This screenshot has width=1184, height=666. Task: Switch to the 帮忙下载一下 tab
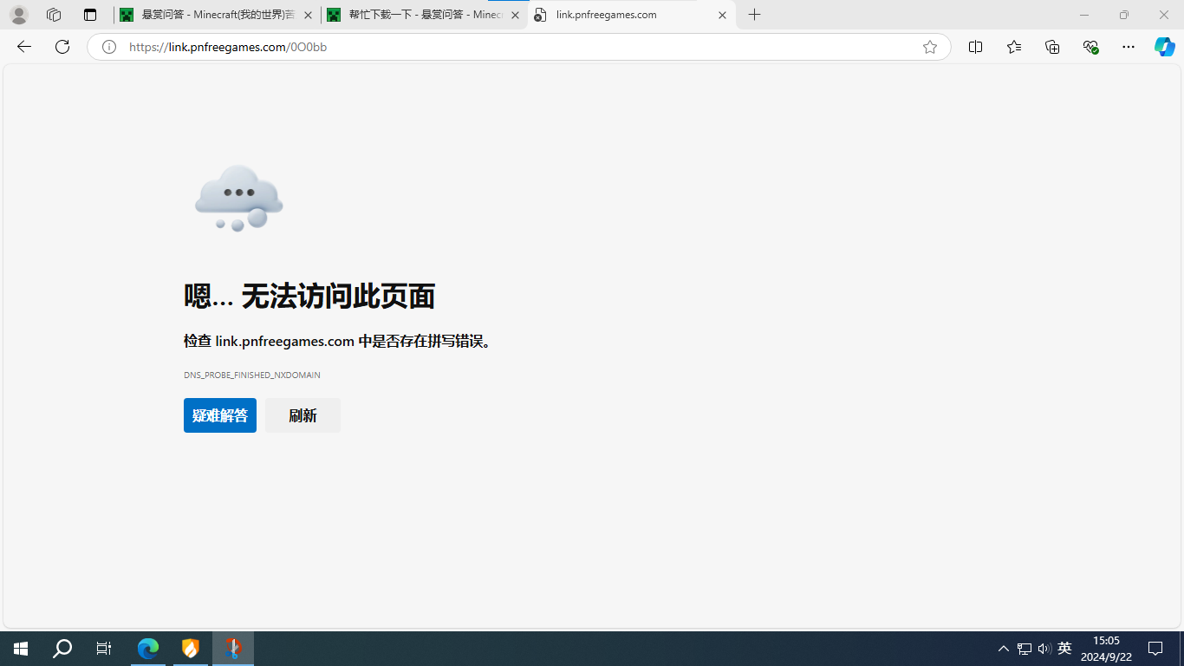point(424,15)
